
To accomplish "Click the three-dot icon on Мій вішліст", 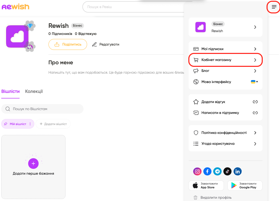I will (30, 124).
